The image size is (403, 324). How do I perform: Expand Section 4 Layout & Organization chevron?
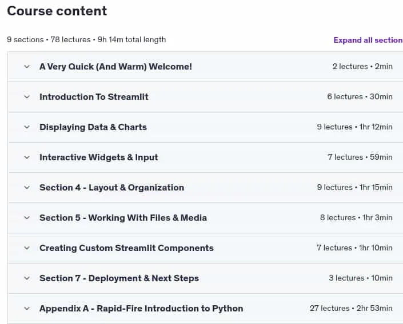point(27,188)
